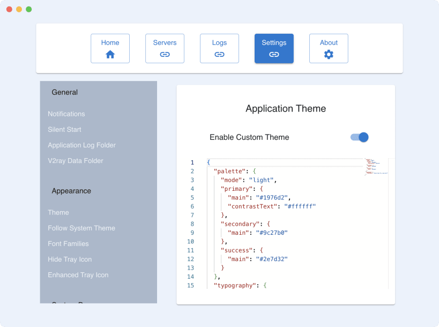Click the "#2e7d32" success color value

pos(272,259)
